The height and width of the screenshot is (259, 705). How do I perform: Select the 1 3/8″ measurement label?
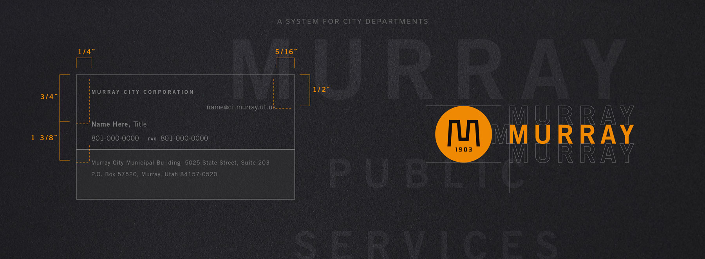pyautogui.click(x=44, y=138)
